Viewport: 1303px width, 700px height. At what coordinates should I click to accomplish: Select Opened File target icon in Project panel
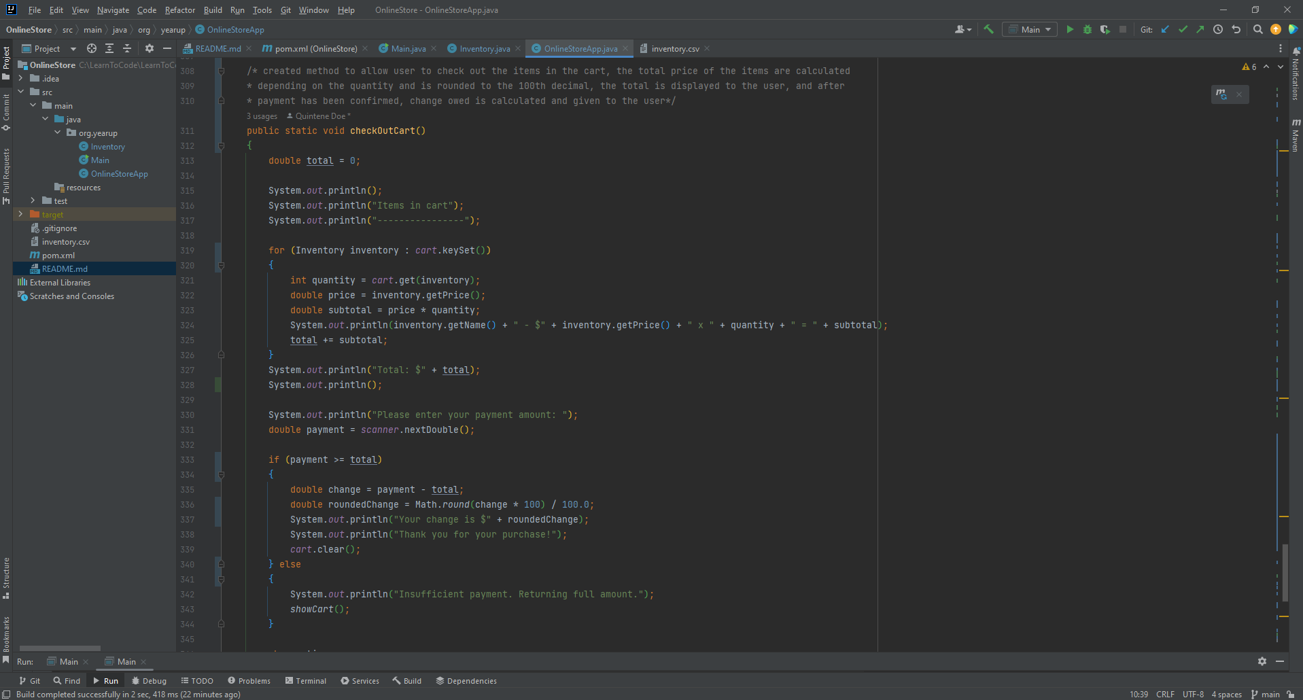click(x=92, y=48)
